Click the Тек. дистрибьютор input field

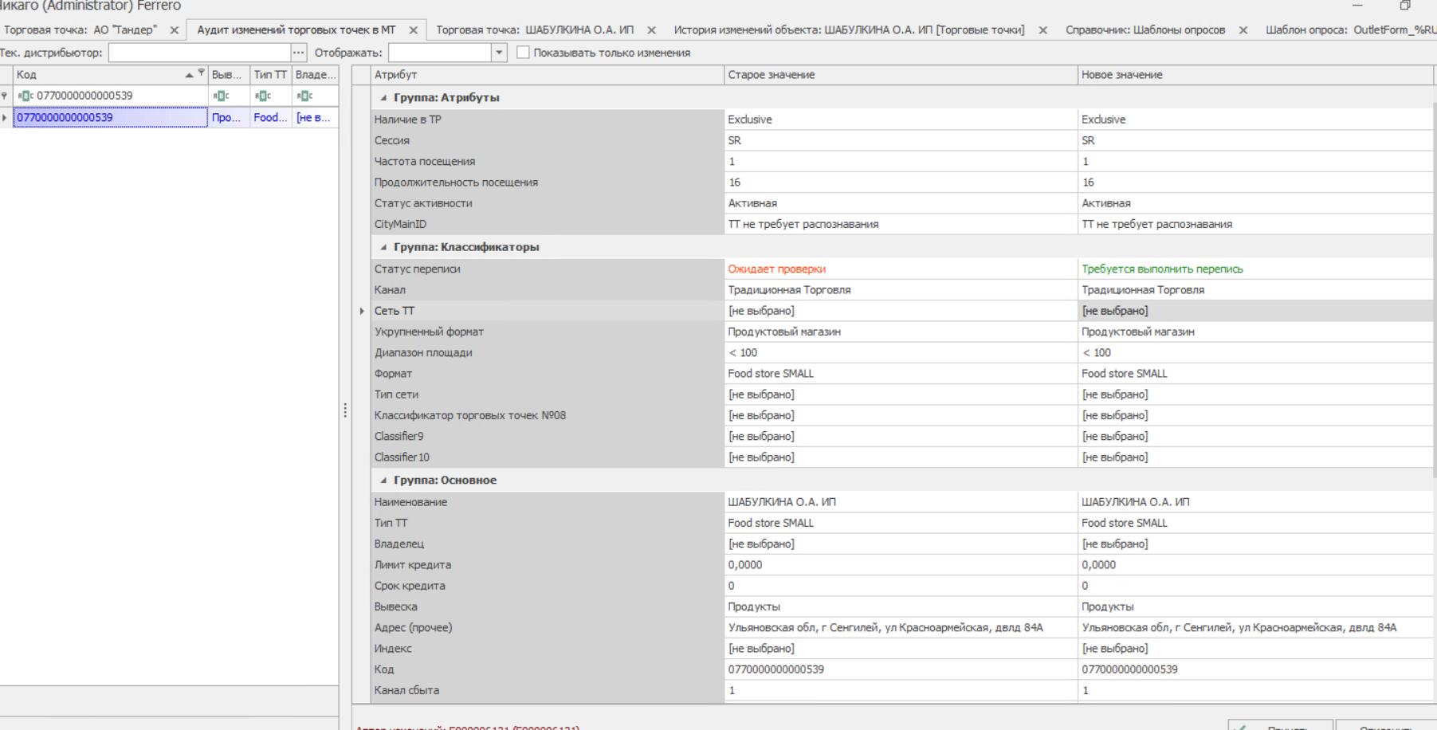pos(199,53)
